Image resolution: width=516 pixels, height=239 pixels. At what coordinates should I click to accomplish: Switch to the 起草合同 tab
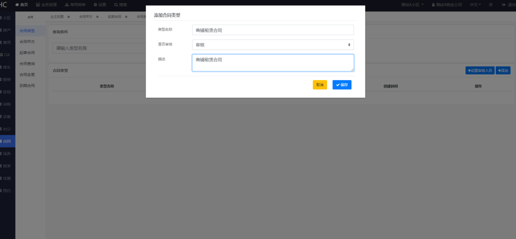115,17
